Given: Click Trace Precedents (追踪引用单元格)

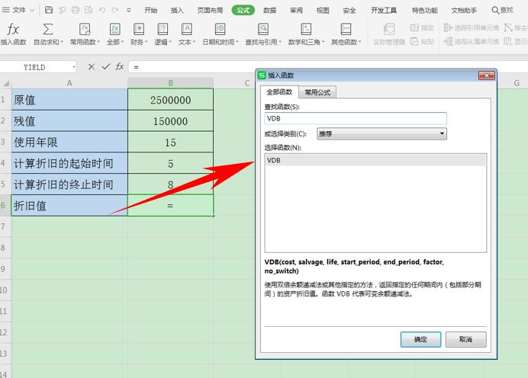Looking at the screenshot, I should tap(471, 27).
